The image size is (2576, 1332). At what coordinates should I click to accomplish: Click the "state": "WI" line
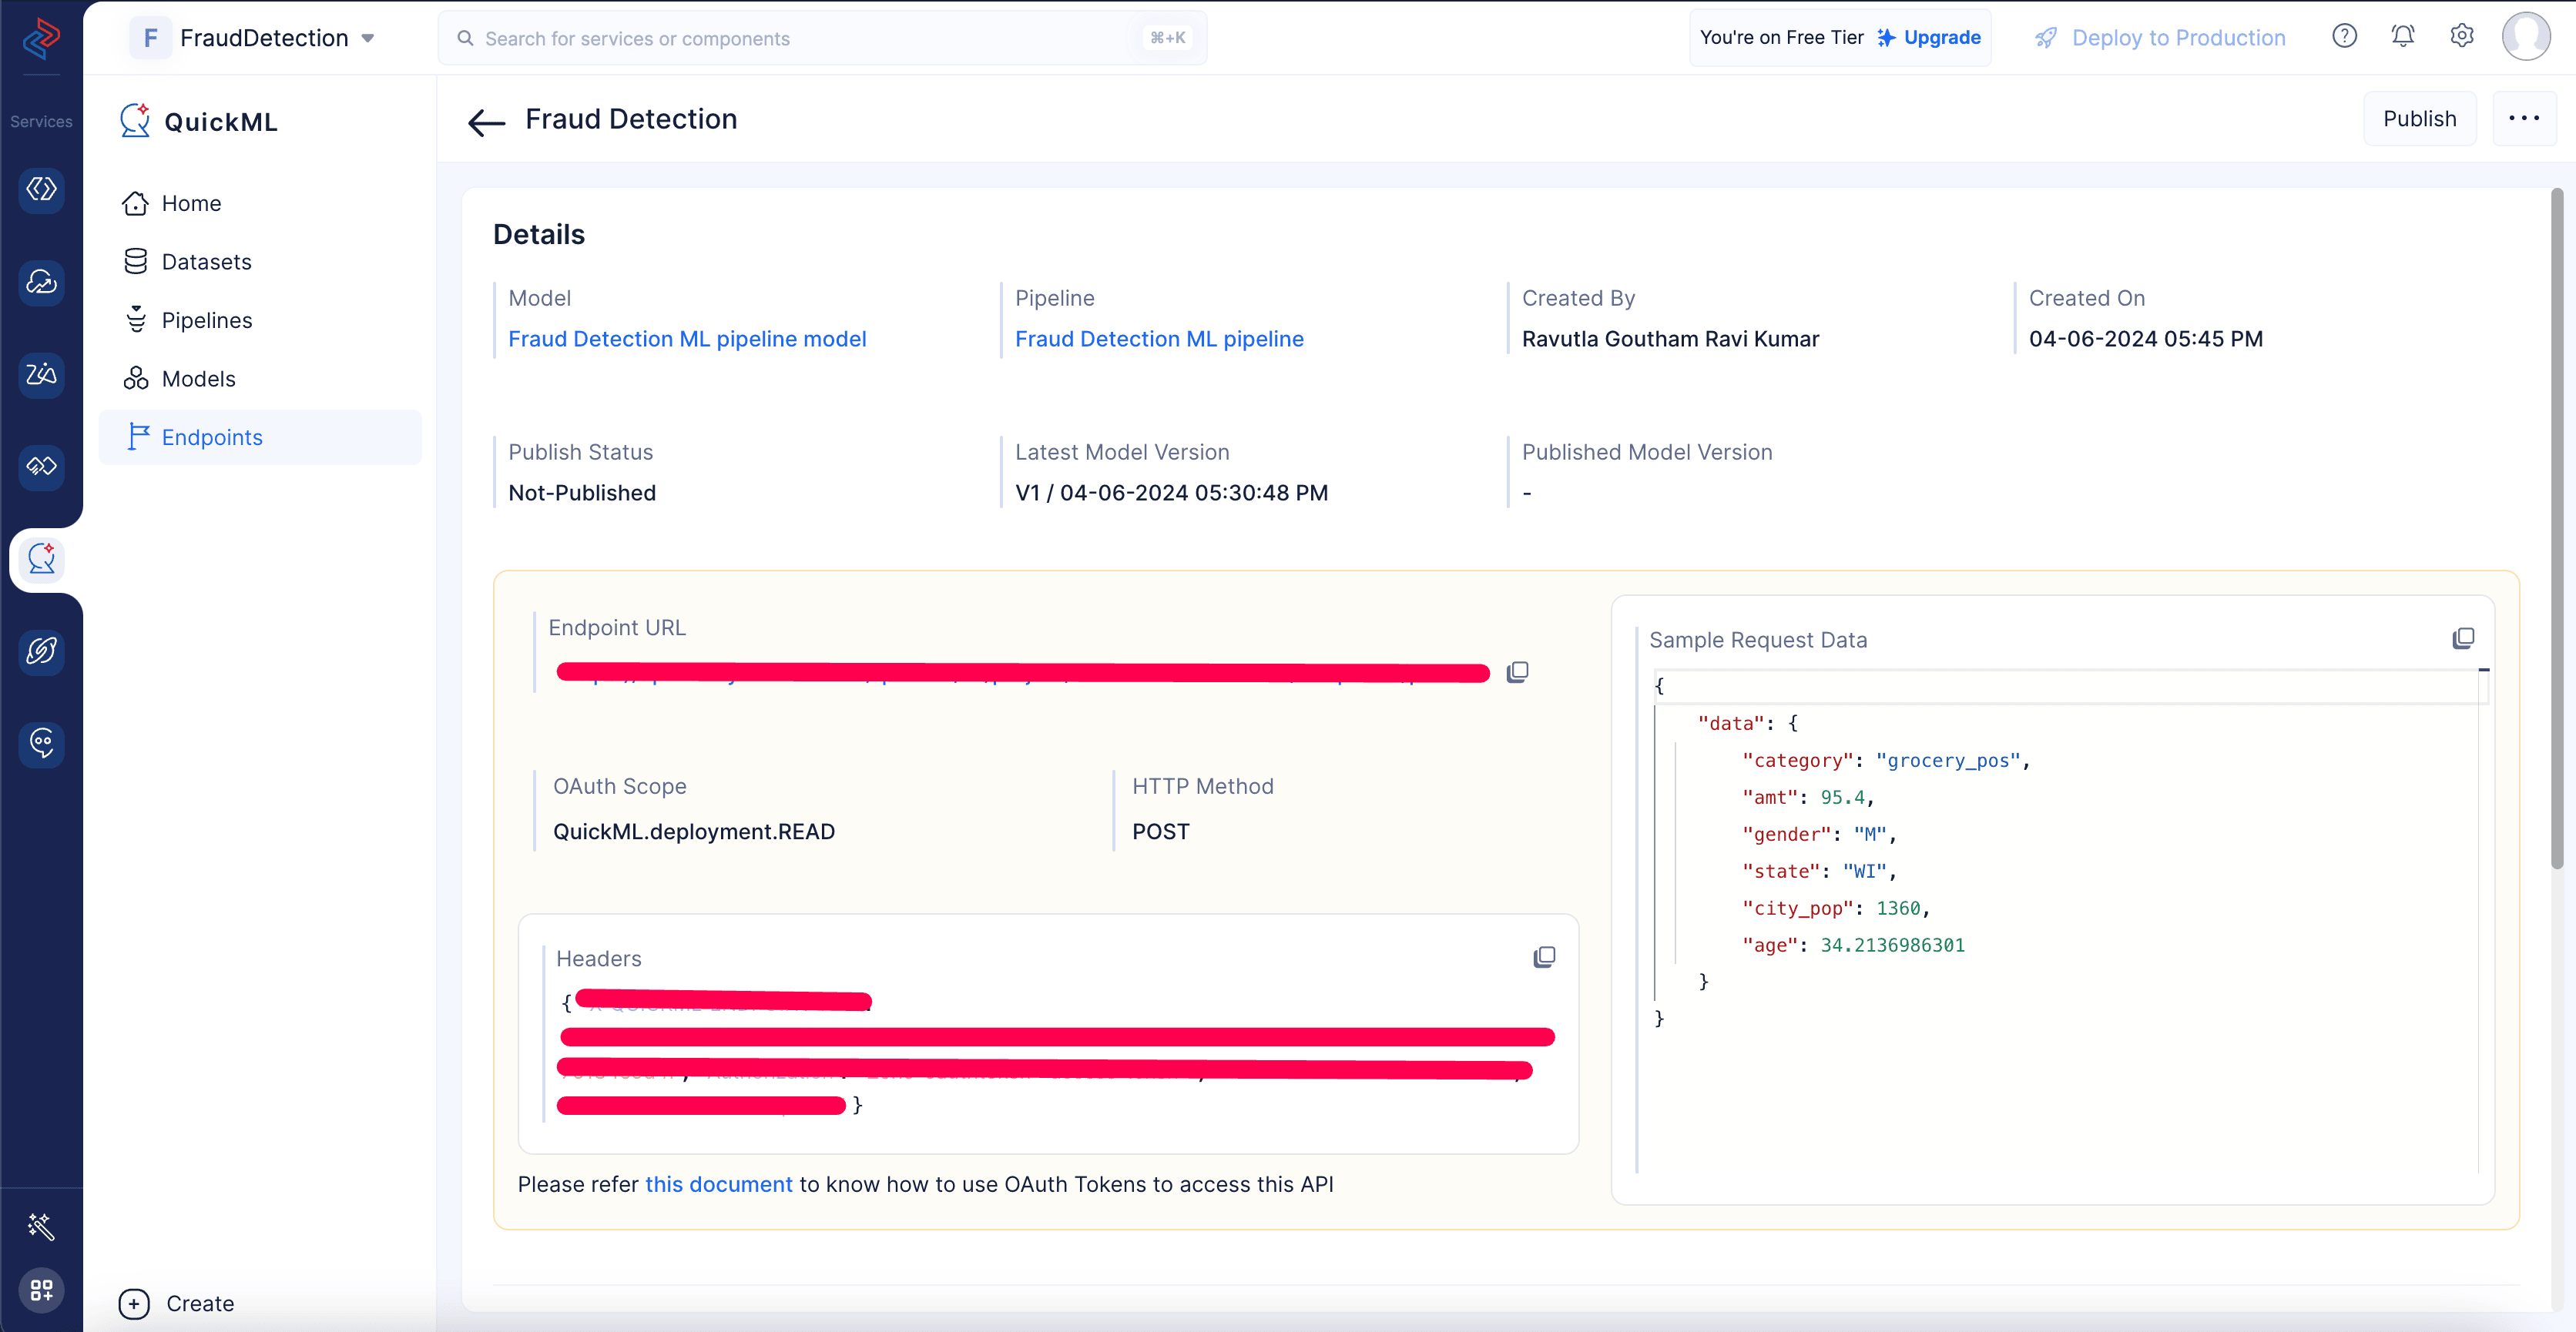coord(1819,872)
